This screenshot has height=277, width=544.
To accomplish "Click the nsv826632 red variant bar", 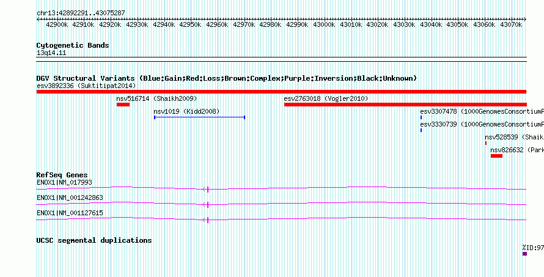I will coord(496,156).
